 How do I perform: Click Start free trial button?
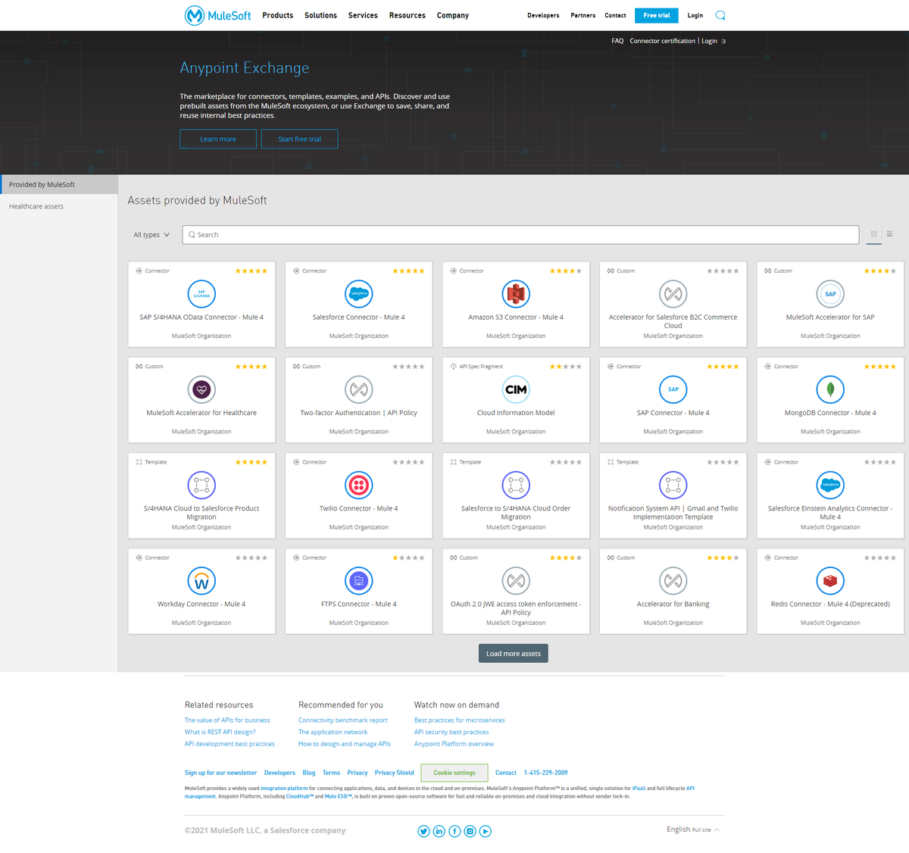(299, 139)
